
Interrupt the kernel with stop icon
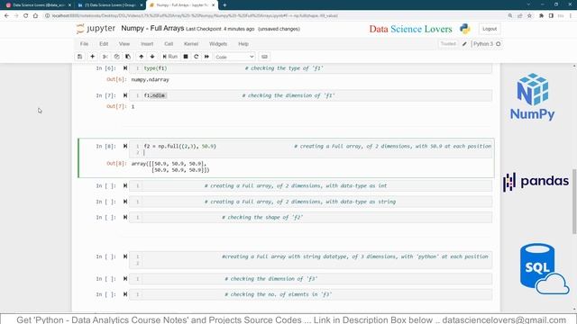click(186, 57)
